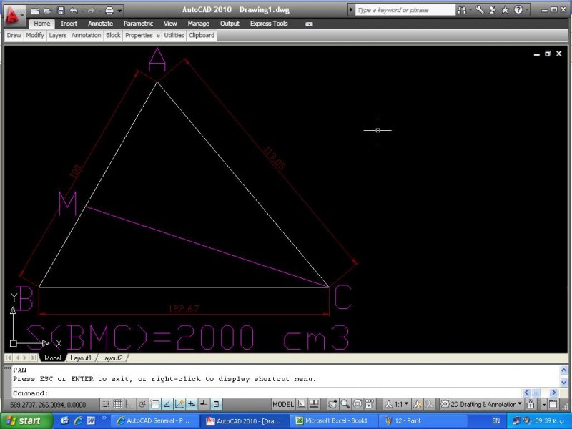Click the keyword search input field
The height and width of the screenshot is (429, 572).
(405, 10)
